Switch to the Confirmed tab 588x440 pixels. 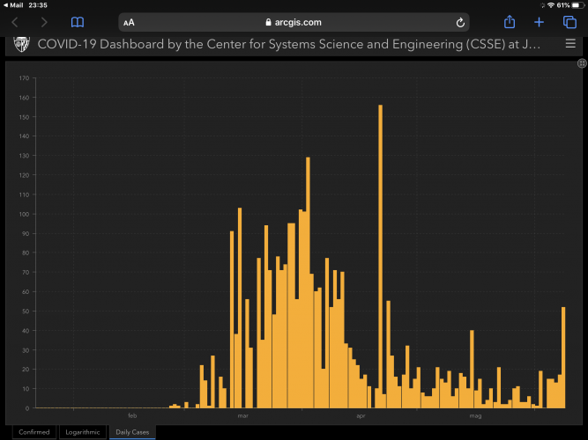pos(34,432)
